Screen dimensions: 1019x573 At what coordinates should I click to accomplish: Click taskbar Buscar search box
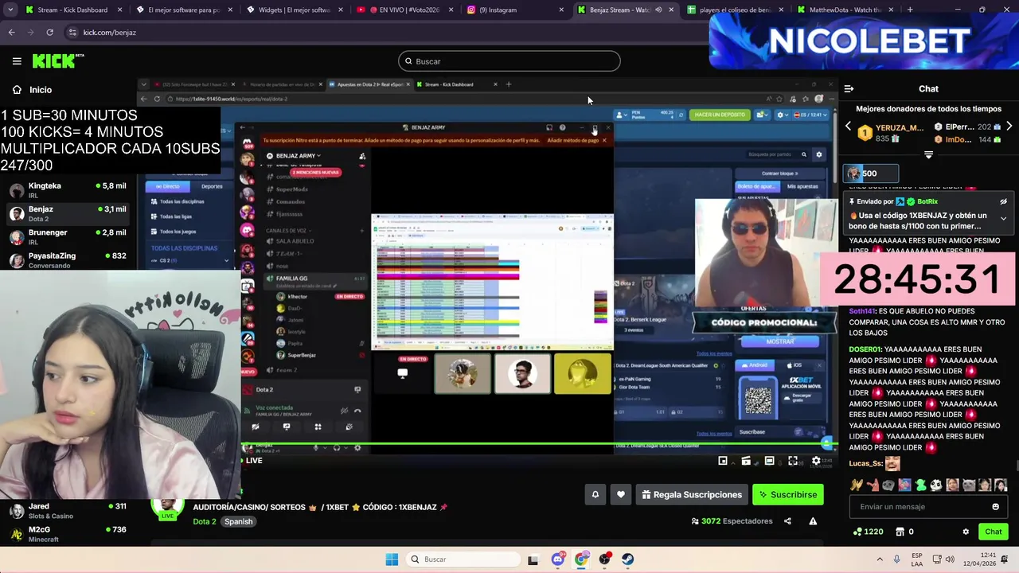coord(462,559)
